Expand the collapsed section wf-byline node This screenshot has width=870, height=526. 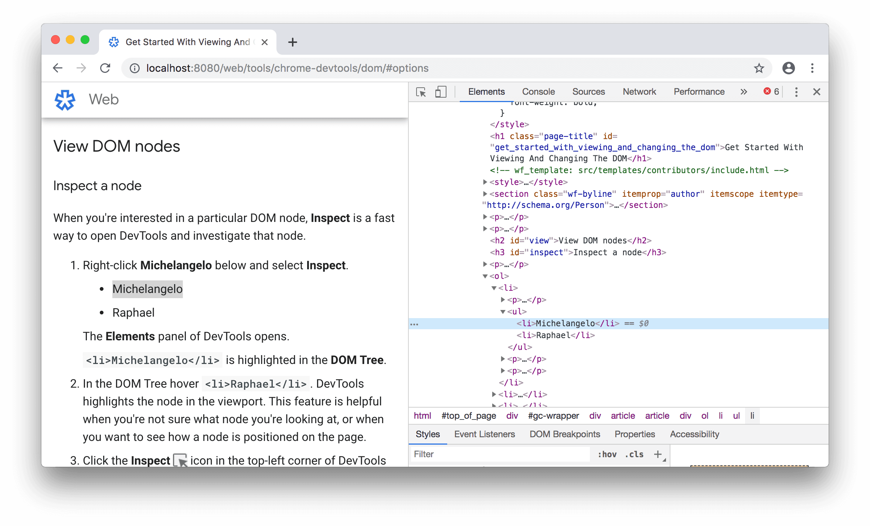482,193
